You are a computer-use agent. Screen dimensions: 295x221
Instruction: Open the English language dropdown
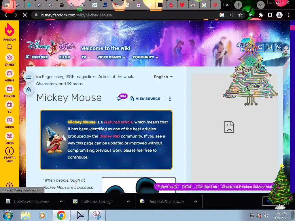click(163, 77)
